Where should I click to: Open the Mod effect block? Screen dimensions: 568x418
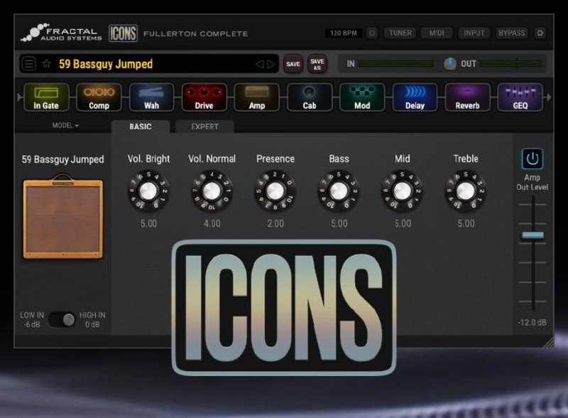point(362,97)
